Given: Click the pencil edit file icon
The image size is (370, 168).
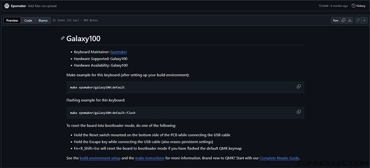Looking at the screenshot, I should pos(358,20).
